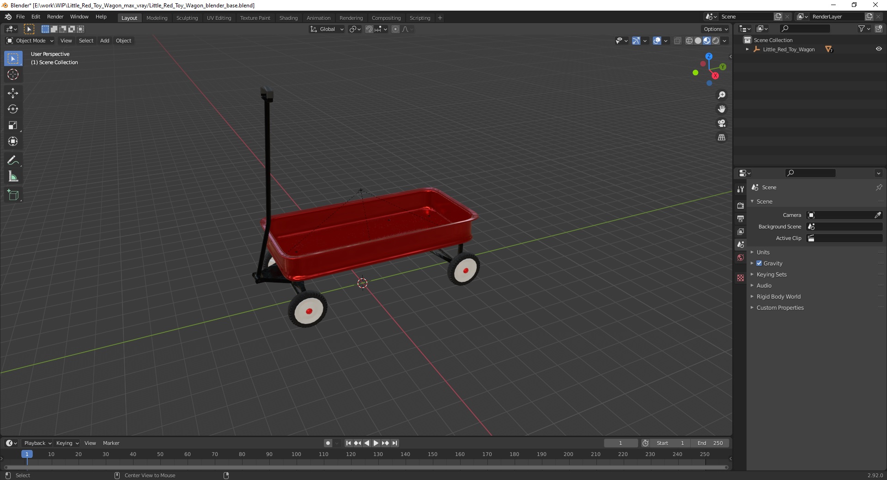887x480 pixels.
Task: Open the Options dropdown
Action: coord(716,29)
